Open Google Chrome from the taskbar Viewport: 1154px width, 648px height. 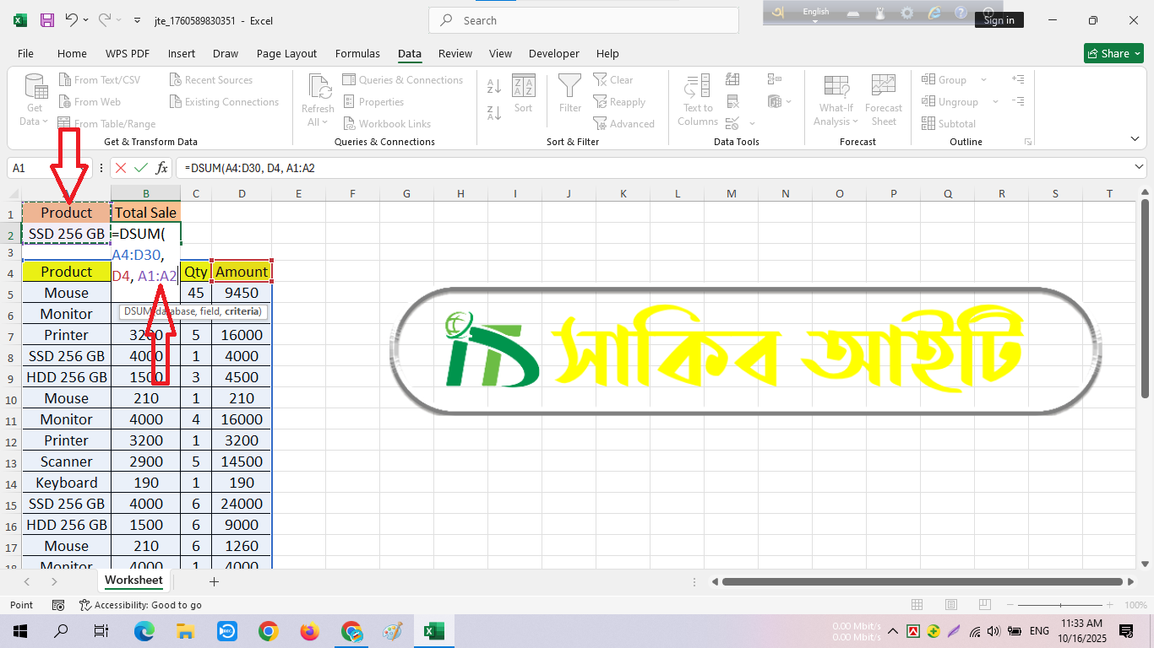269,631
